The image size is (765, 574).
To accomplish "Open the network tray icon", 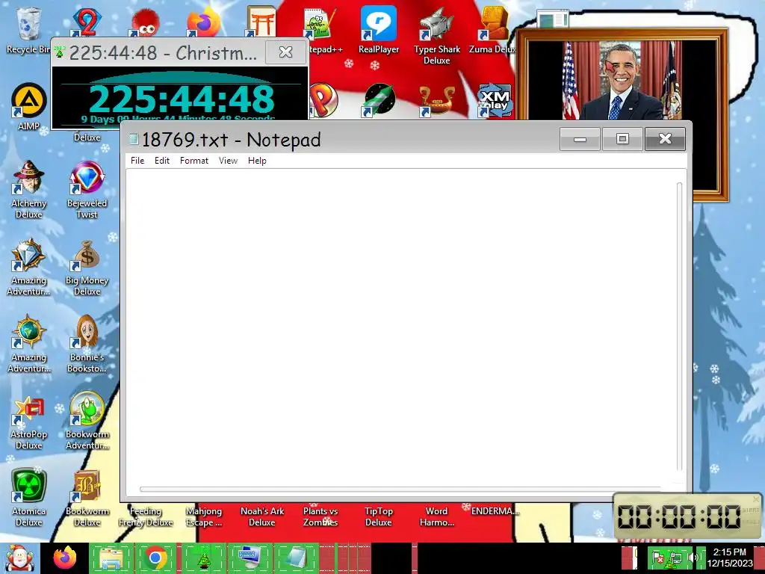I will coord(675,558).
